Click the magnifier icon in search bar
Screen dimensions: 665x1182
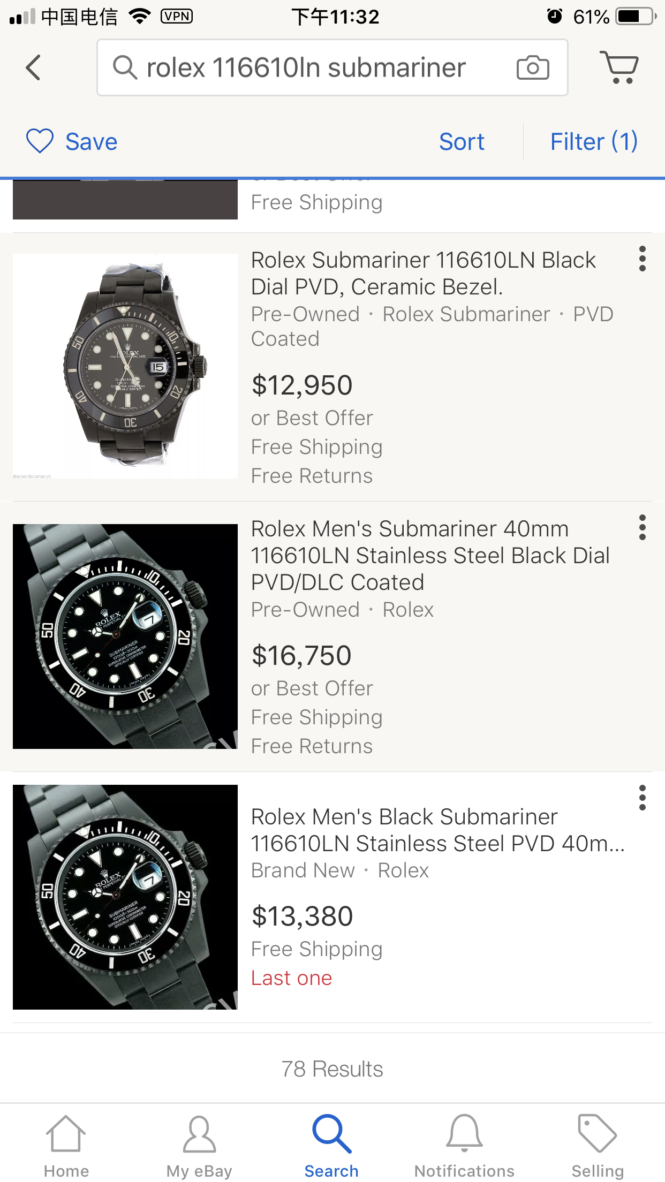125,68
